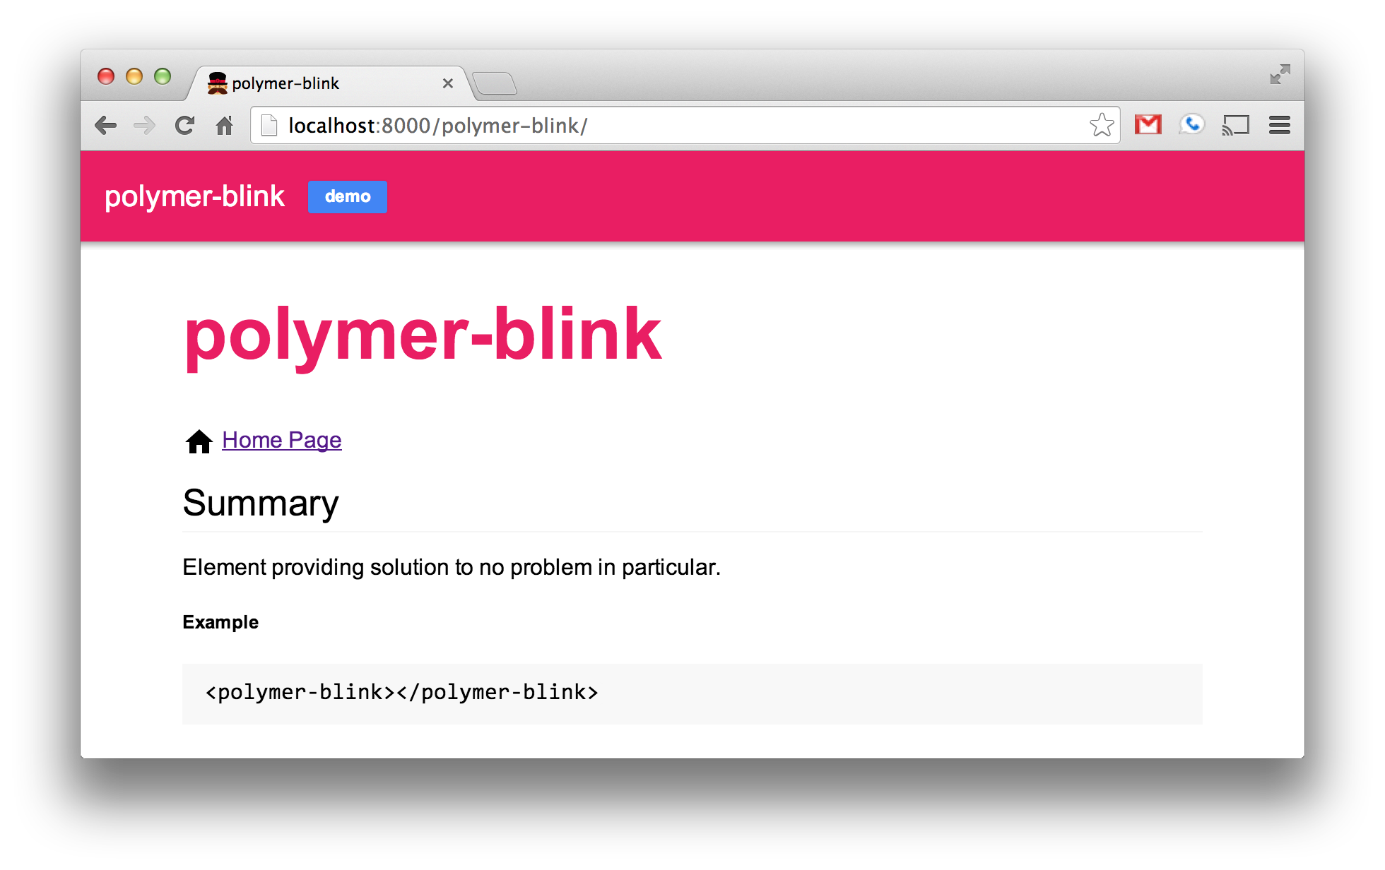
Task: Click the browser back arrow
Action: (106, 126)
